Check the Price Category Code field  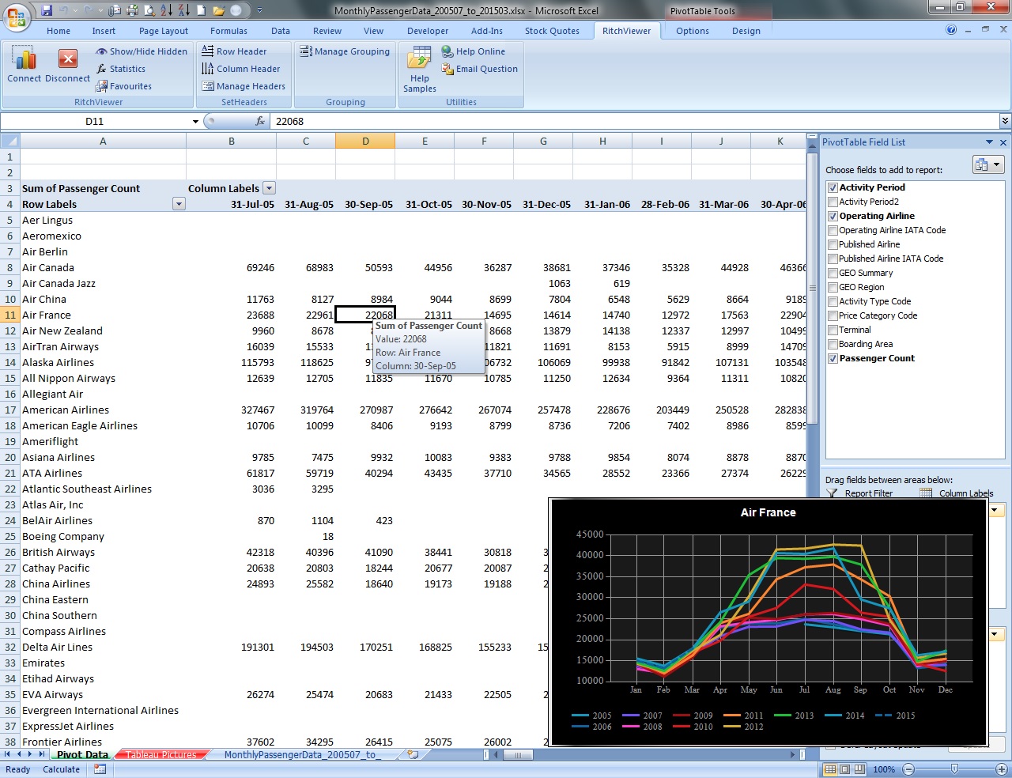pyautogui.click(x=833, y=315)
